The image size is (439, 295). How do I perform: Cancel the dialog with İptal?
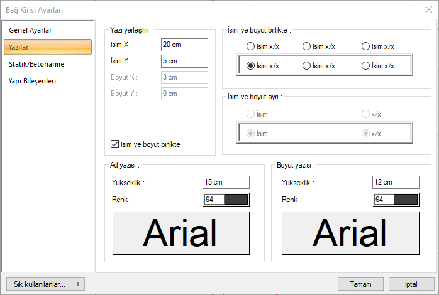point(411,284)
